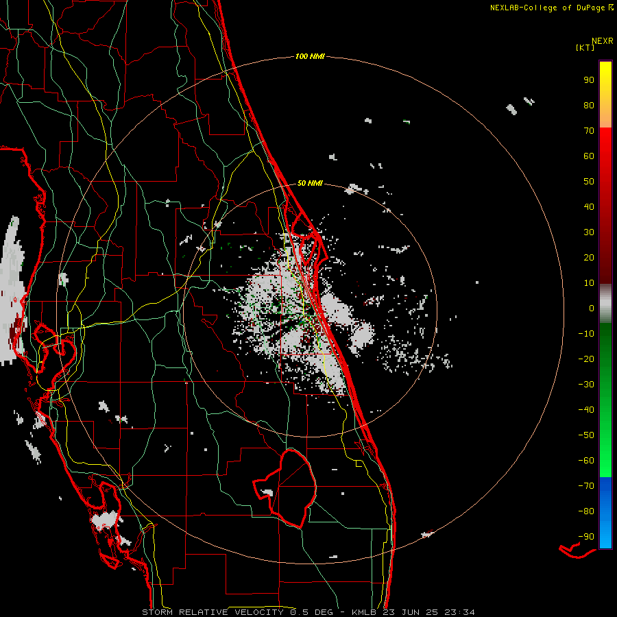The height and width of the screenshot is (617, 617).
Task: Click the -50 value on velocity scale
Action: click(586, 435)
